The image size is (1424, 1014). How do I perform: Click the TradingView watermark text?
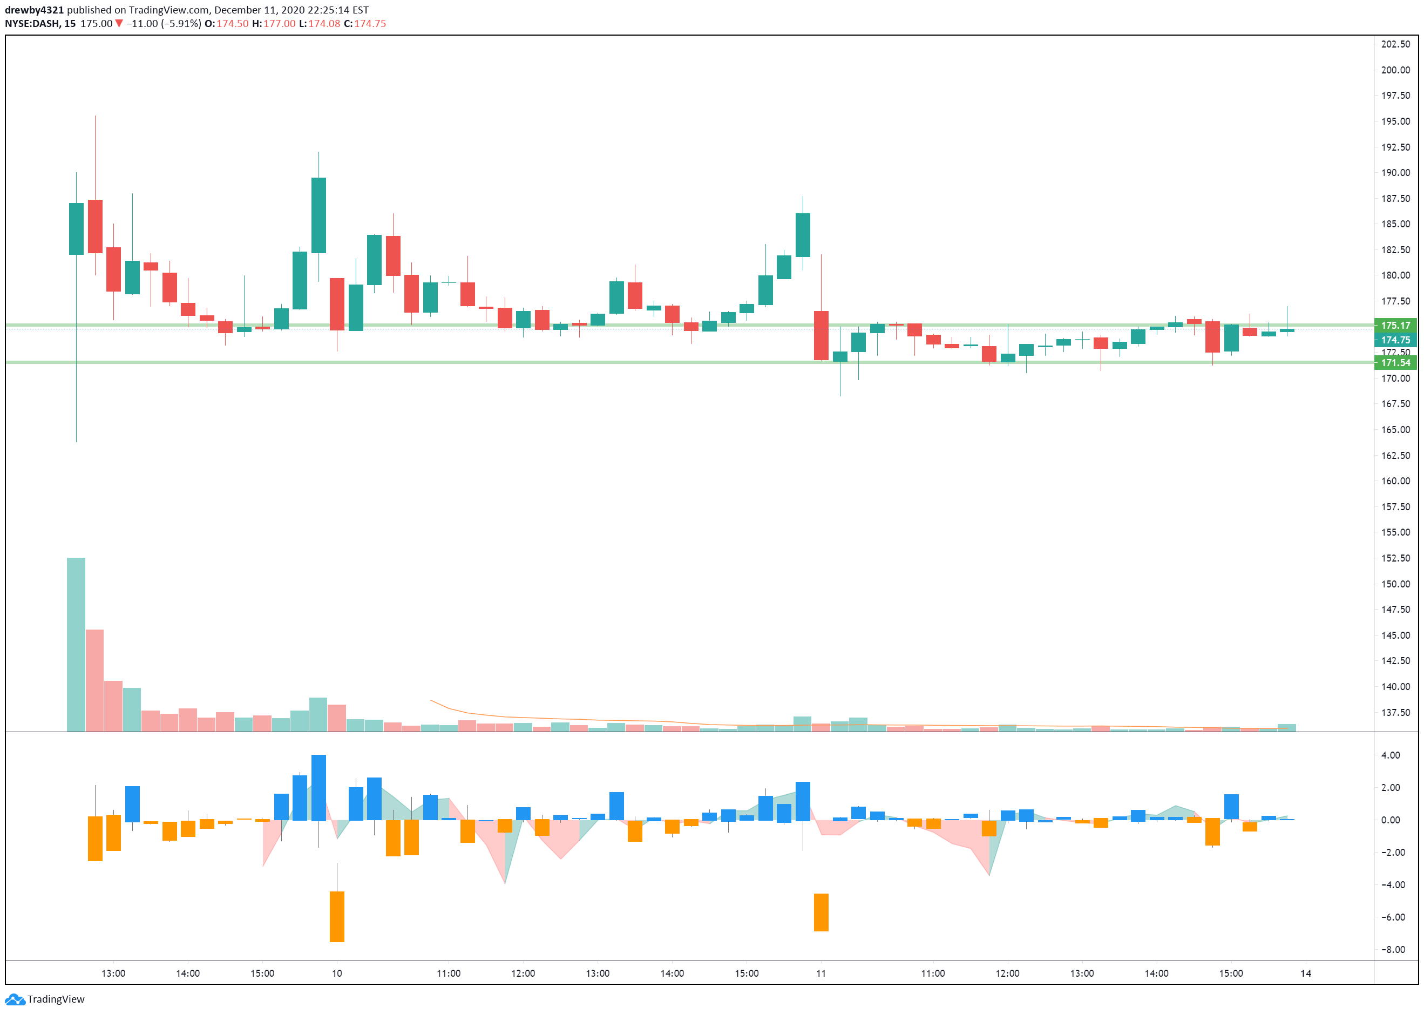(x=56, y=999)
